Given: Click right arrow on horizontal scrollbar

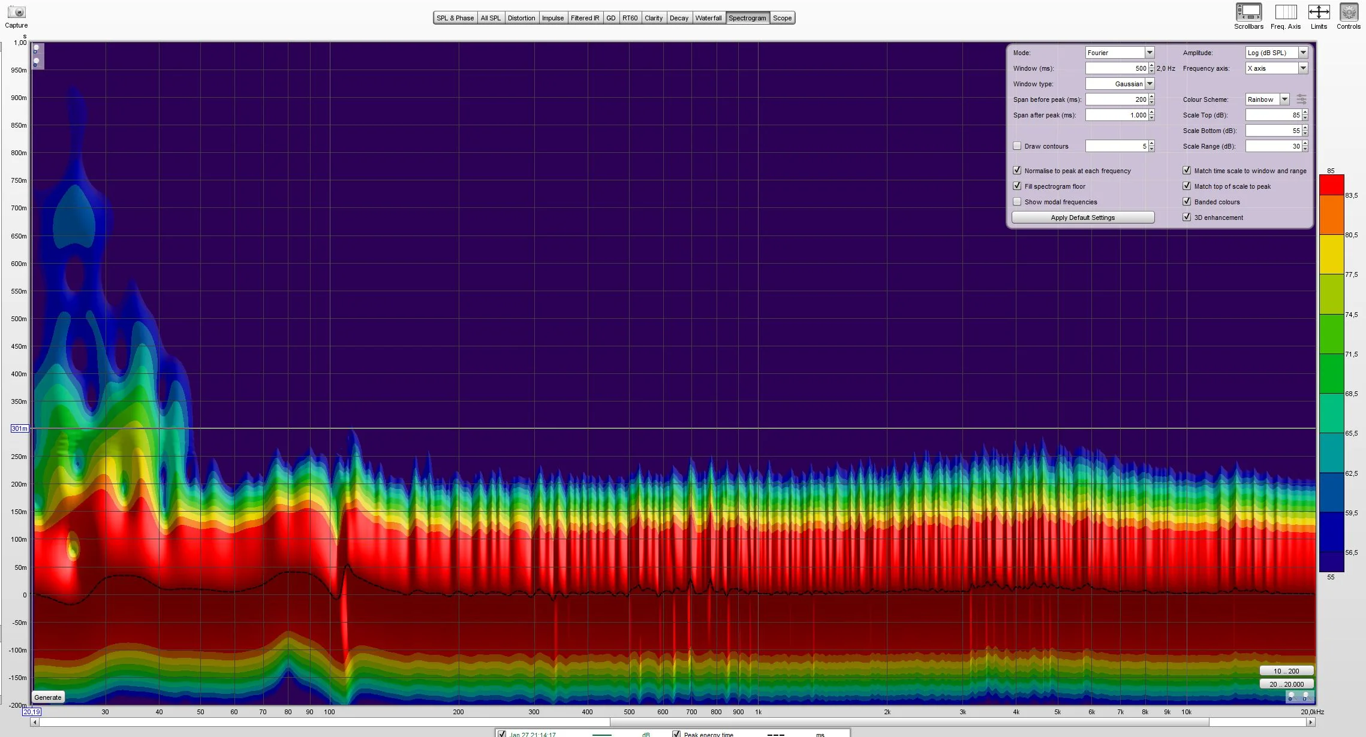Looking at the screenshot, I should 1311,723.
